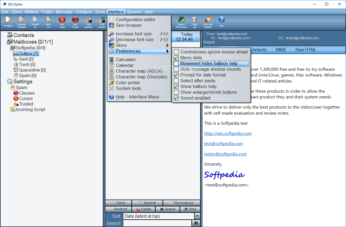Click the Trash Day toolbar icon
This screenshot has width=346, height=227.
coord(194,22)
